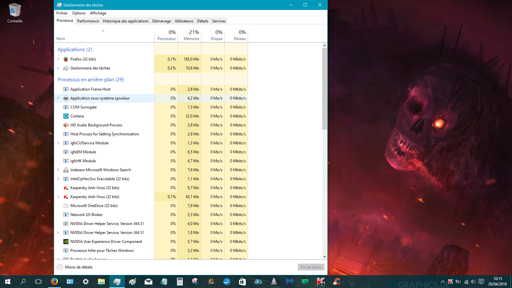
Task: Click the Microsoft OneDrive cloud icon
Action: [x=66, y=206]
